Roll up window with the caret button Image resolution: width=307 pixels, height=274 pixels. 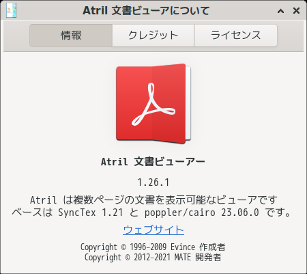(281, 11)
